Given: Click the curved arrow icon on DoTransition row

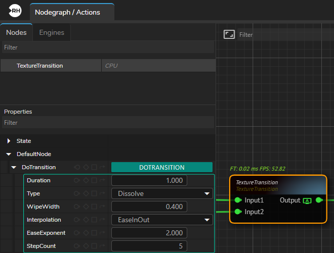Looking at the screenshot, I should [x=102, y=167].
